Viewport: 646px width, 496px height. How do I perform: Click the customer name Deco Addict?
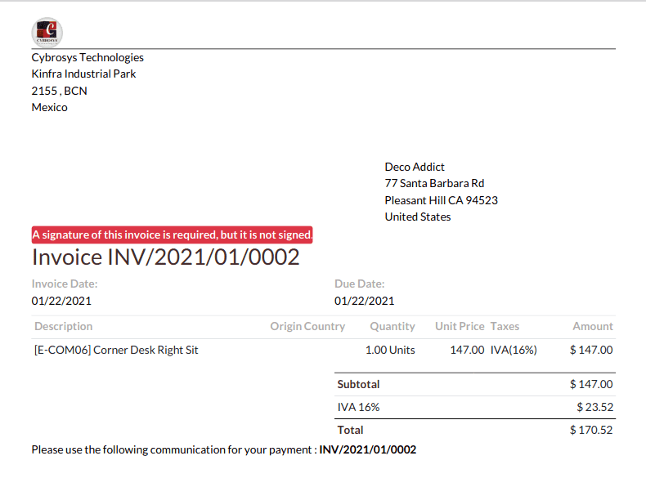tap(415, 167)
